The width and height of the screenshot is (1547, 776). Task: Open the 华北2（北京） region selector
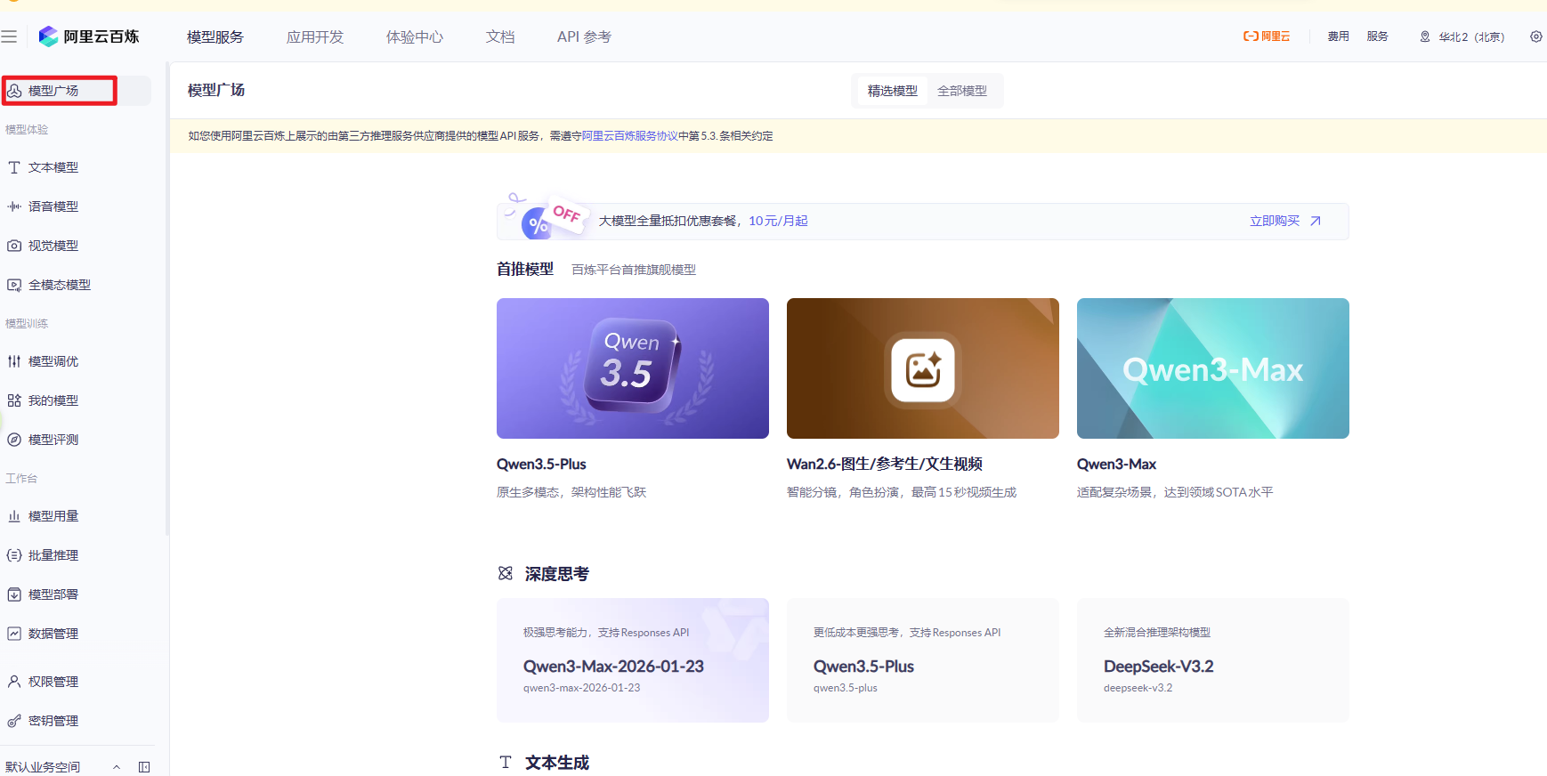click(1462, 36)
